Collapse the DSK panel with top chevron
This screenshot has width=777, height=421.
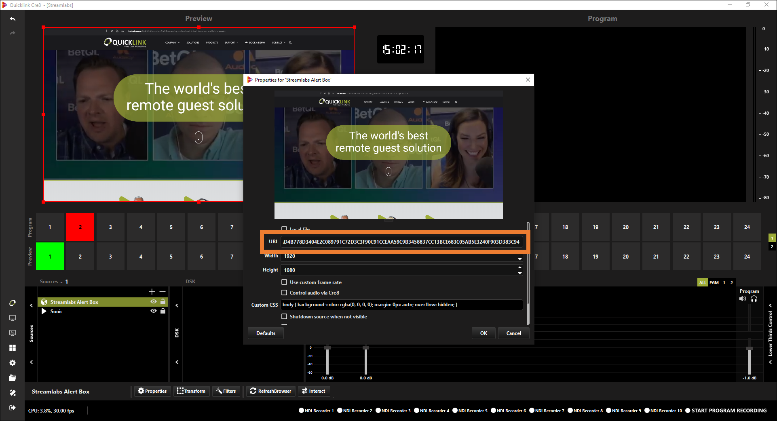177,305
